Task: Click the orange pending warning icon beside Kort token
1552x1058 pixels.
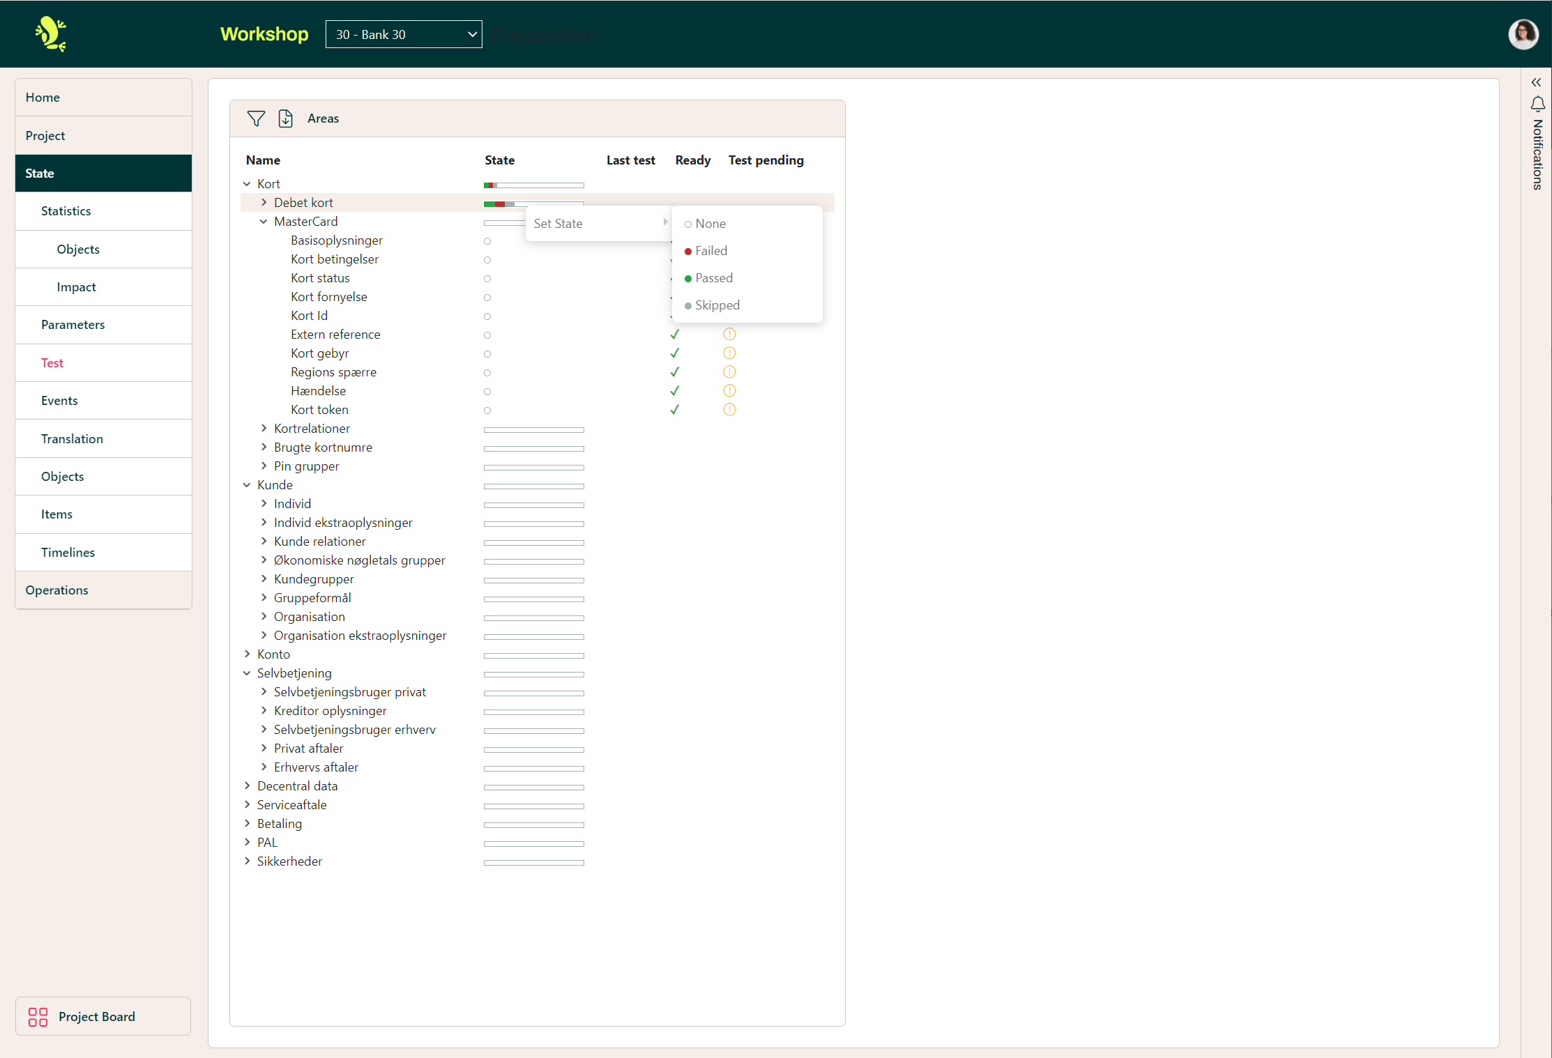Action: point(729,410)
